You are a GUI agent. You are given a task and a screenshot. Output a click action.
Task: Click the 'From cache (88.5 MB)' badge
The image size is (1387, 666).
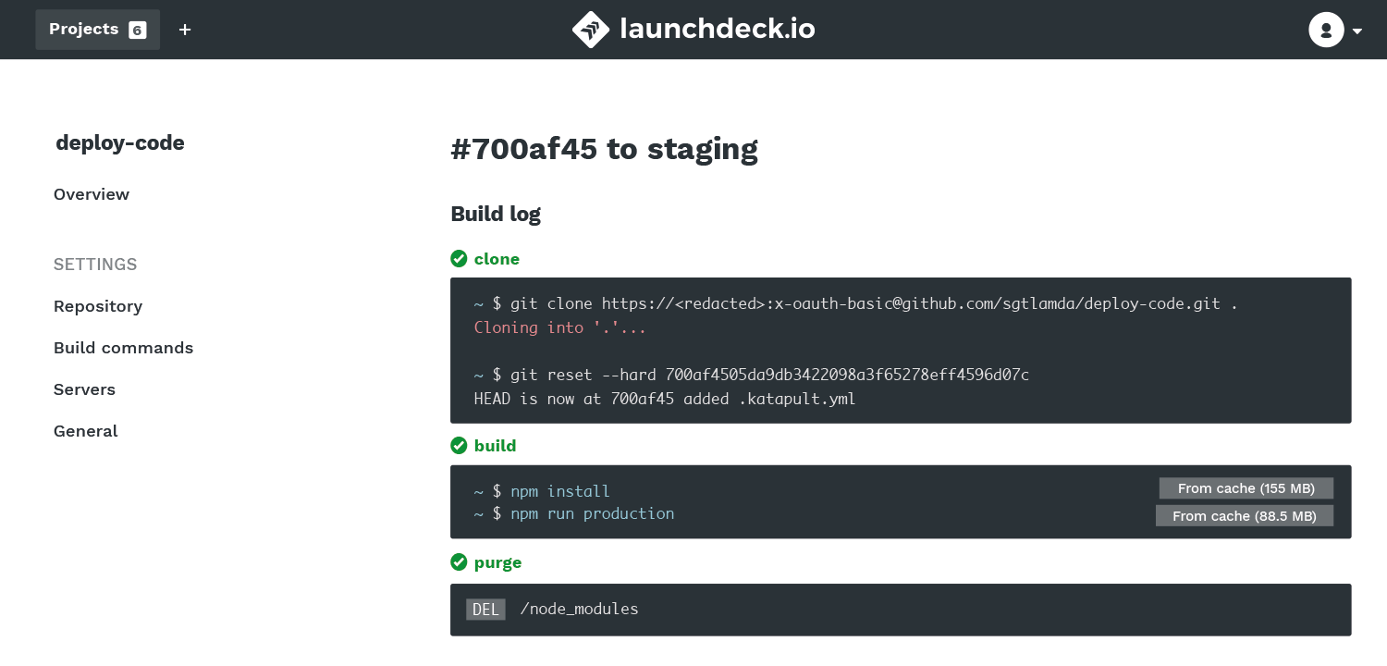[x=1245, y=516]
